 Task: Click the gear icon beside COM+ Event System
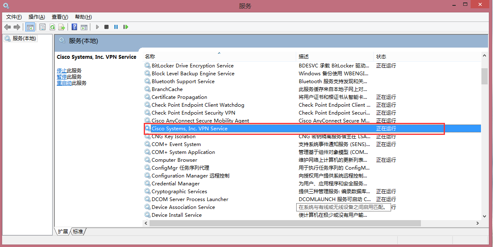[147, 144]
